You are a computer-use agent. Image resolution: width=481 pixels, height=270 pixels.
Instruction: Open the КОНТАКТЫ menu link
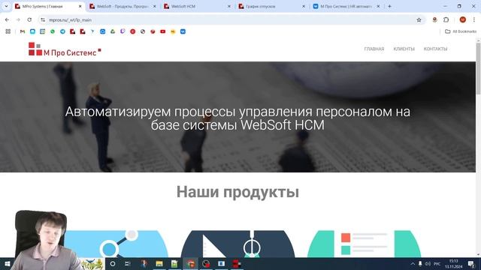pos(435,49)
